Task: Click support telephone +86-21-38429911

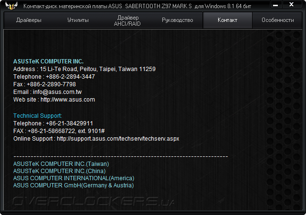Action: click(70, 123)
